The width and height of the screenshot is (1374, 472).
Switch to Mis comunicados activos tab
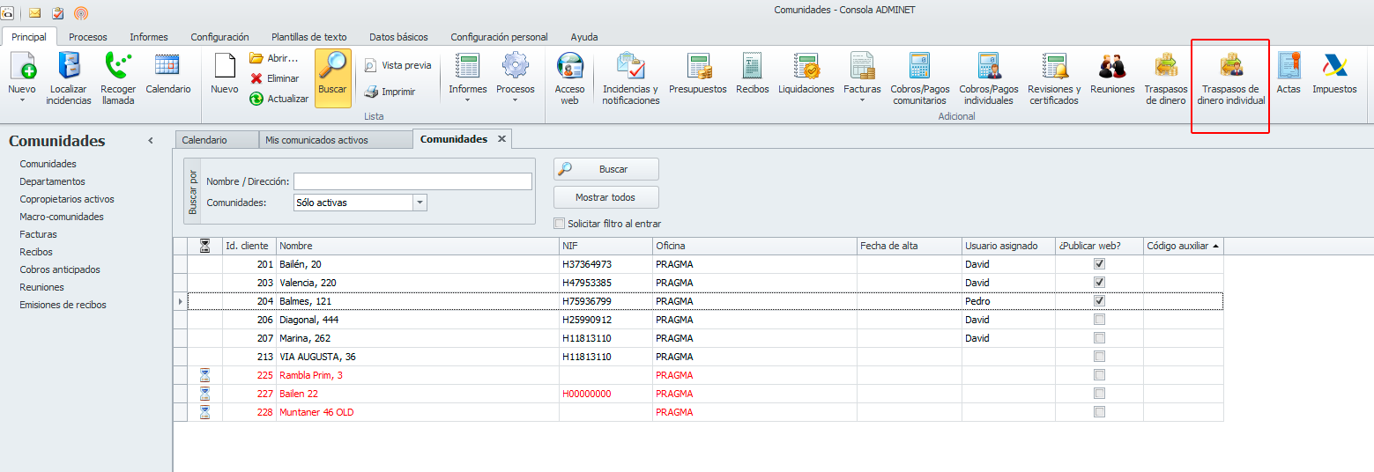point(316,140)
